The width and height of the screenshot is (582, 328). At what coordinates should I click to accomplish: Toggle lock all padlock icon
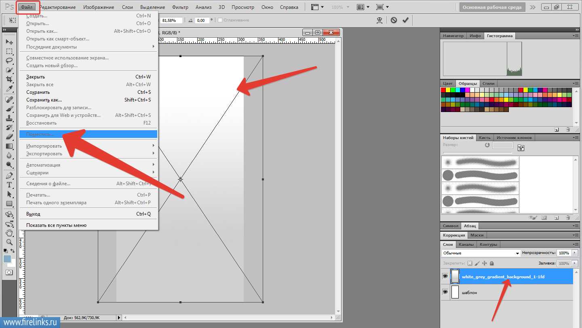tap(491, 263)
